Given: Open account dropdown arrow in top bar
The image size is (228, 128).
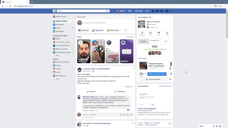Looking at the screenshot, I should (171, 11).
